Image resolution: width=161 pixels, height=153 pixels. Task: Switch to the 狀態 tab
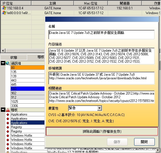click(x=14, y=58)
